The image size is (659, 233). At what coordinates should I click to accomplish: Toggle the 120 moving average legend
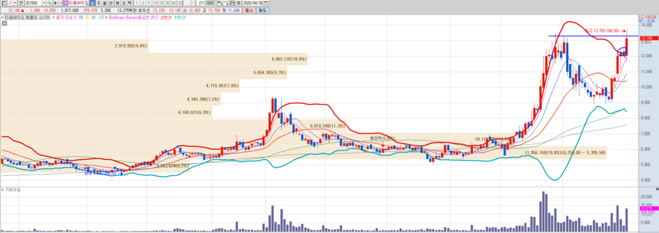point(101,17)
